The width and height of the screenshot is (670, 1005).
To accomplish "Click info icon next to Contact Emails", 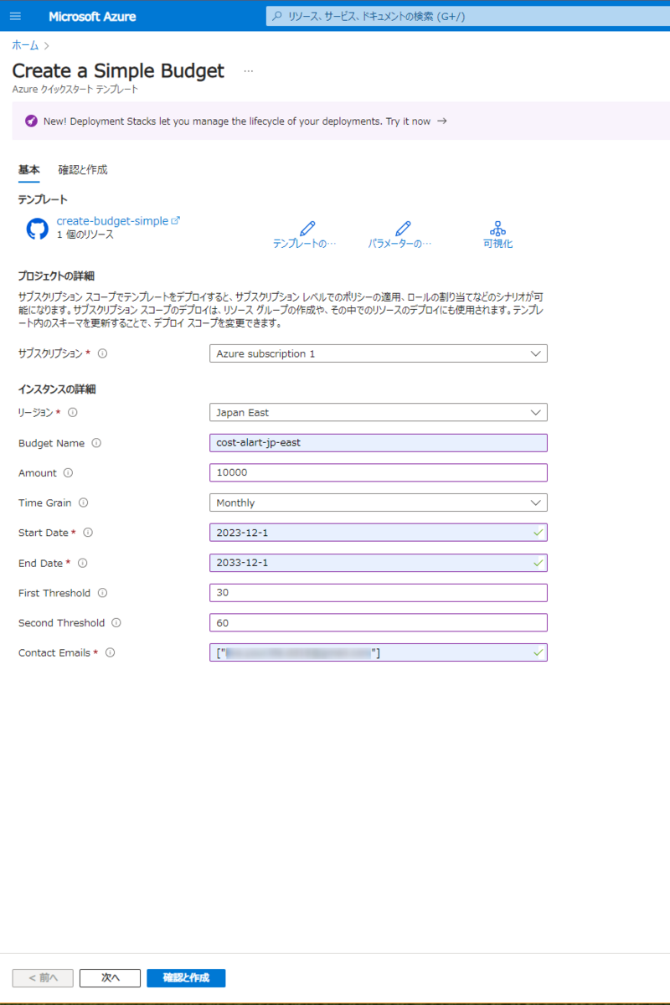I will [x=110, y=652].
